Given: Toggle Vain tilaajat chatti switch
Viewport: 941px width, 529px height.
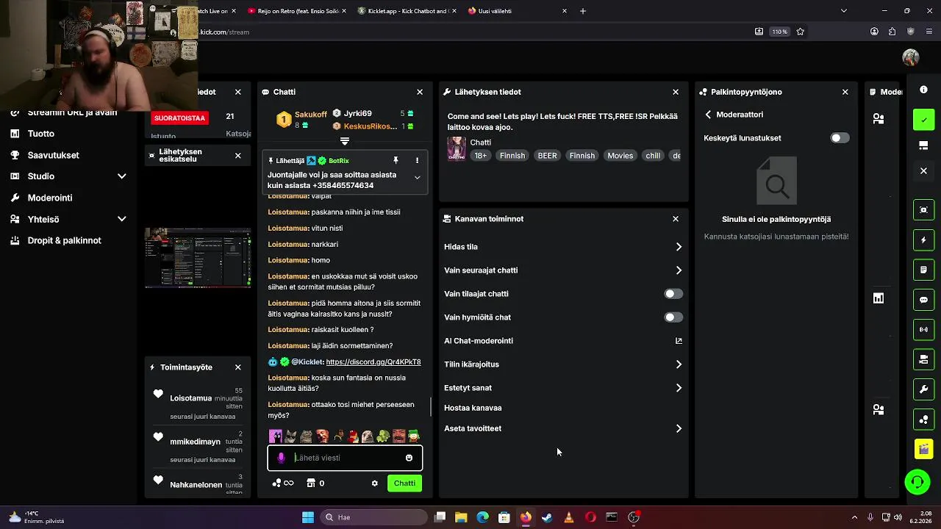Looking at the screenshot, I should (673, 294).
